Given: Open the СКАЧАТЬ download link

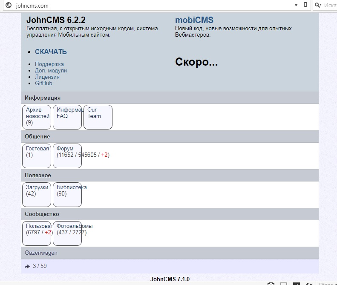Looking at the screenshot, I should click(51, 52).
